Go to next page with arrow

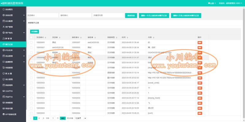coord(43,118)
